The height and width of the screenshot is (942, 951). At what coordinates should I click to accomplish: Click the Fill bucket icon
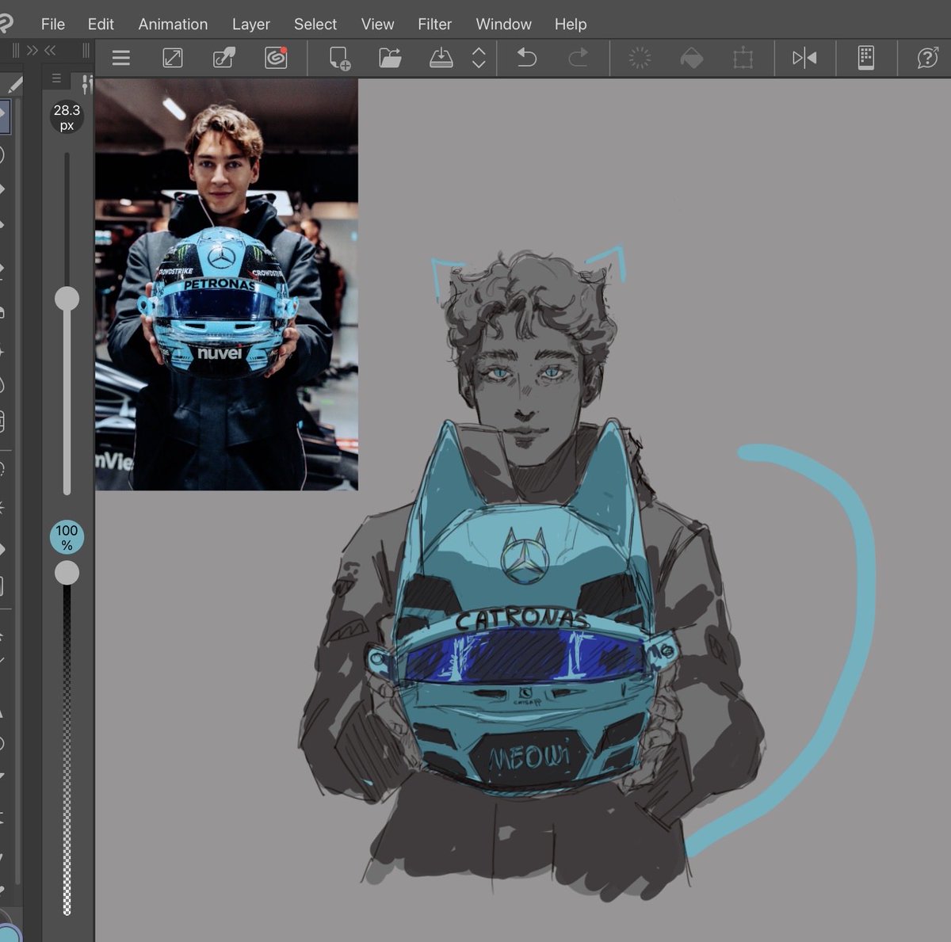pyautogui.click(x=692, y=58)
